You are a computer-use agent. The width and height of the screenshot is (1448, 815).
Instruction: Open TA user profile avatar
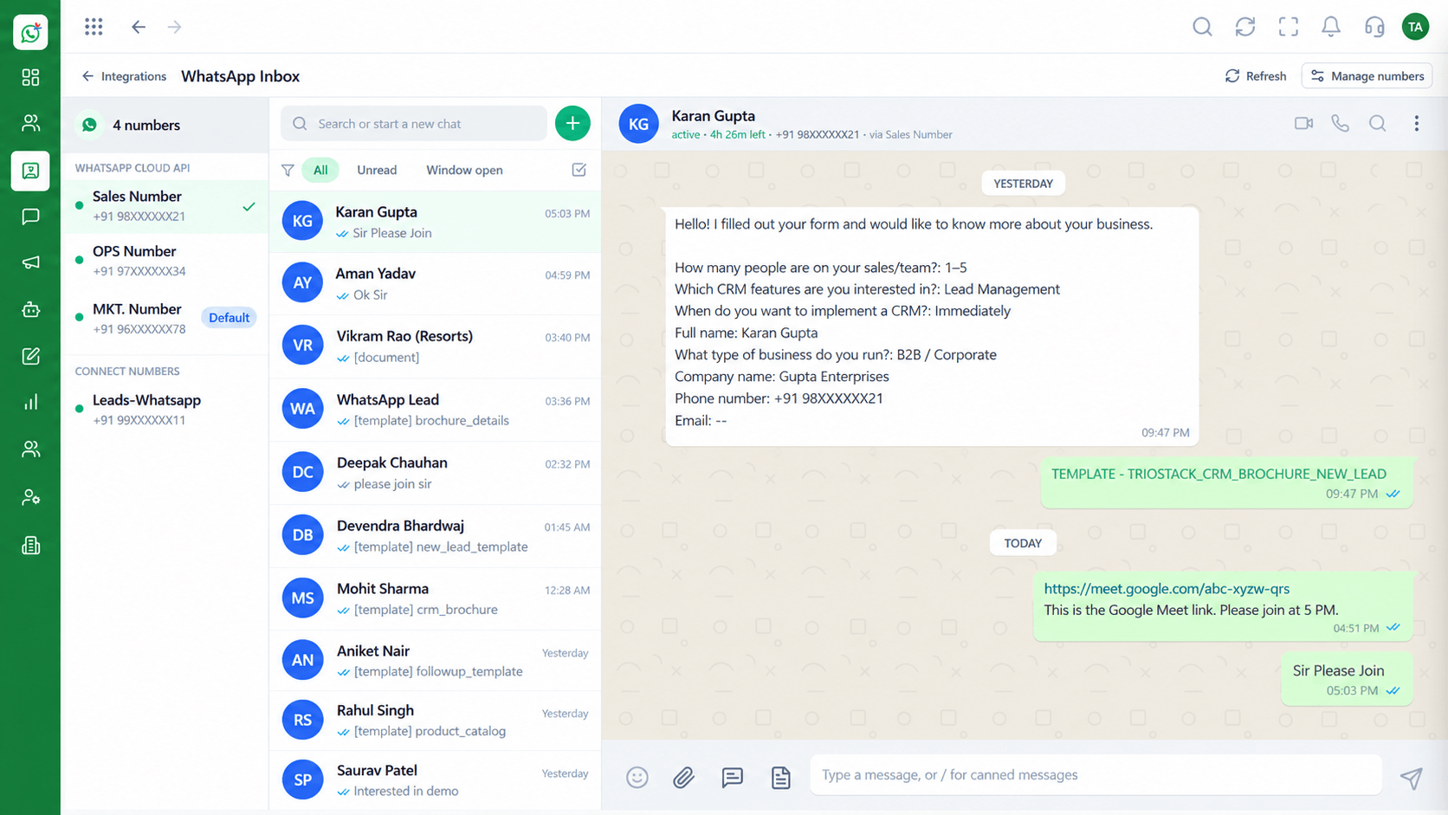pos(1415,27)
